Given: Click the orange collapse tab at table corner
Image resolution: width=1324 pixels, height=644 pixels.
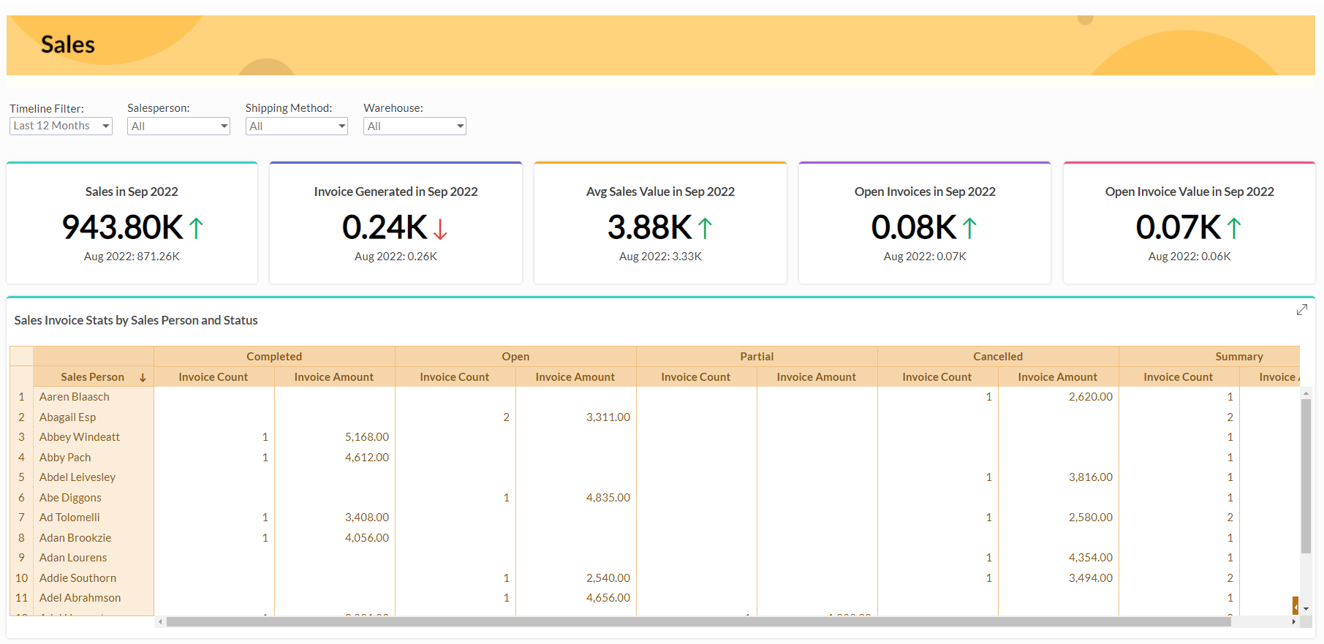Looking at the screenshot, I should coord(1295,606).
